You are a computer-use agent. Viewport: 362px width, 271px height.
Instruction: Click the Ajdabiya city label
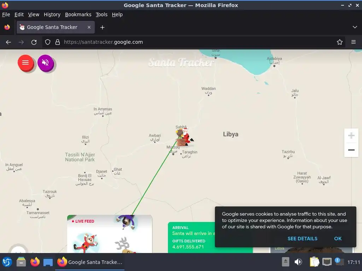pos(274,60)
